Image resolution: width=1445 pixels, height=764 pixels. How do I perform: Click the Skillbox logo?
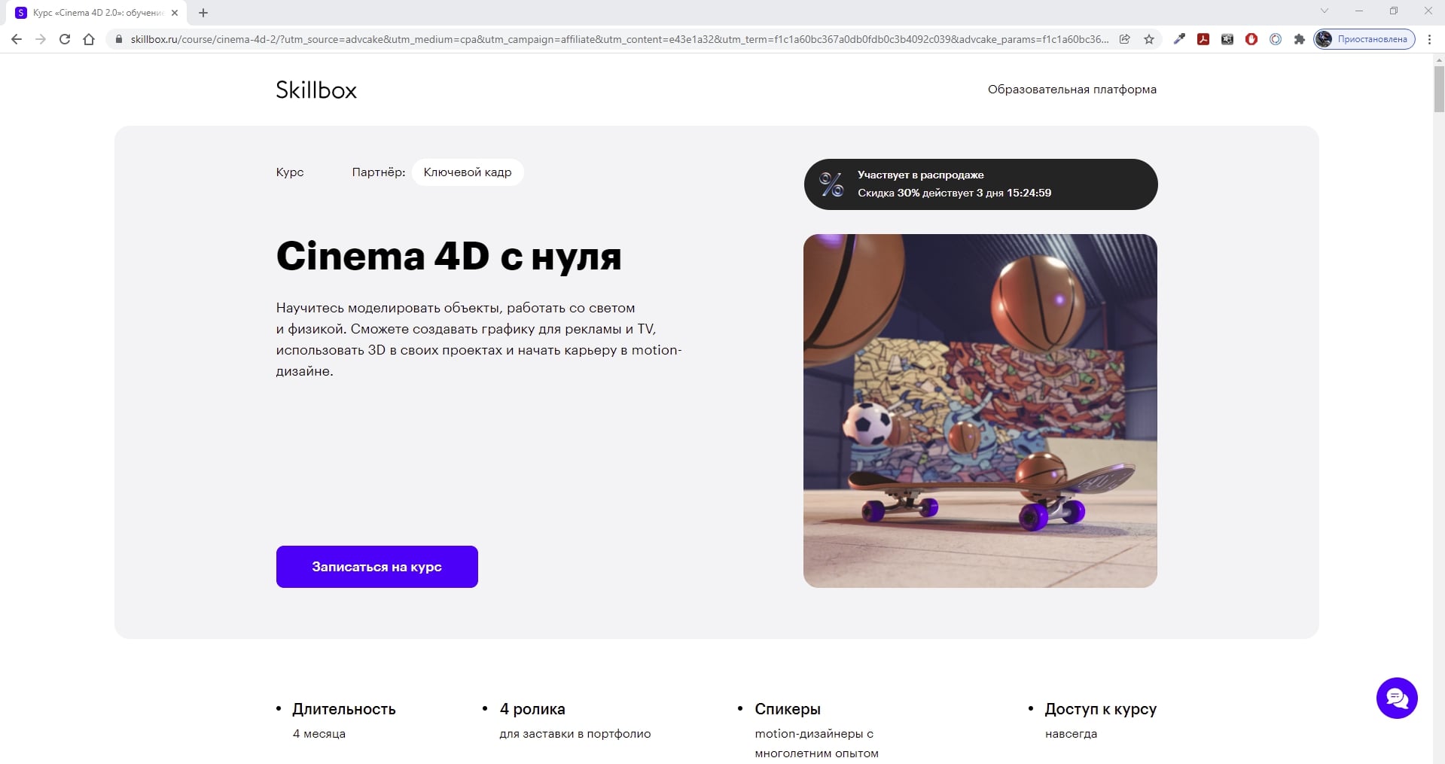316,90
